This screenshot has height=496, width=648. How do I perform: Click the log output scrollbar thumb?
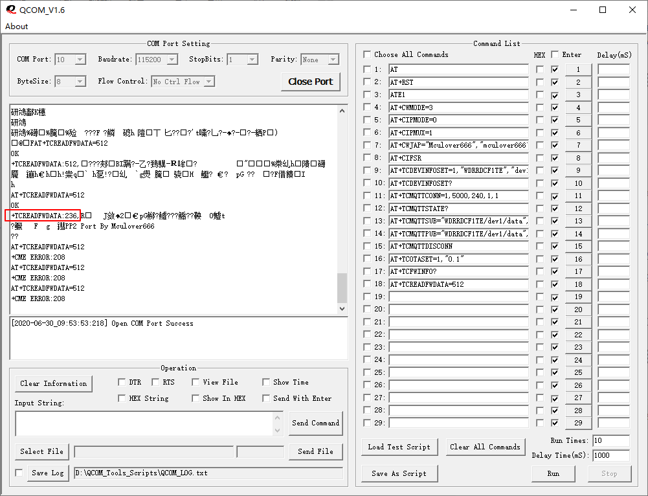pos(342,288)
